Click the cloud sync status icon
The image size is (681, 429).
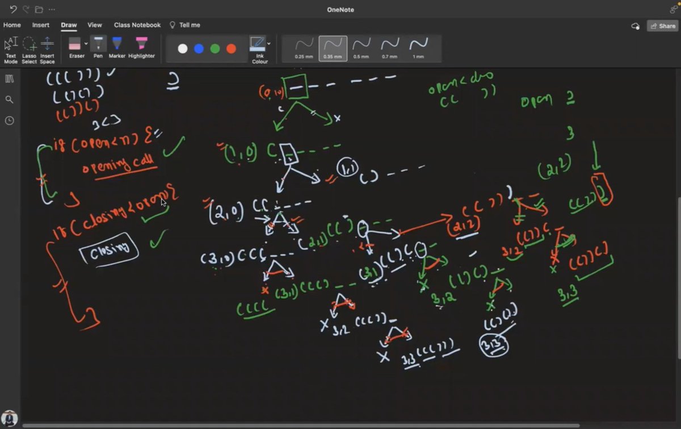click(636, 26)
